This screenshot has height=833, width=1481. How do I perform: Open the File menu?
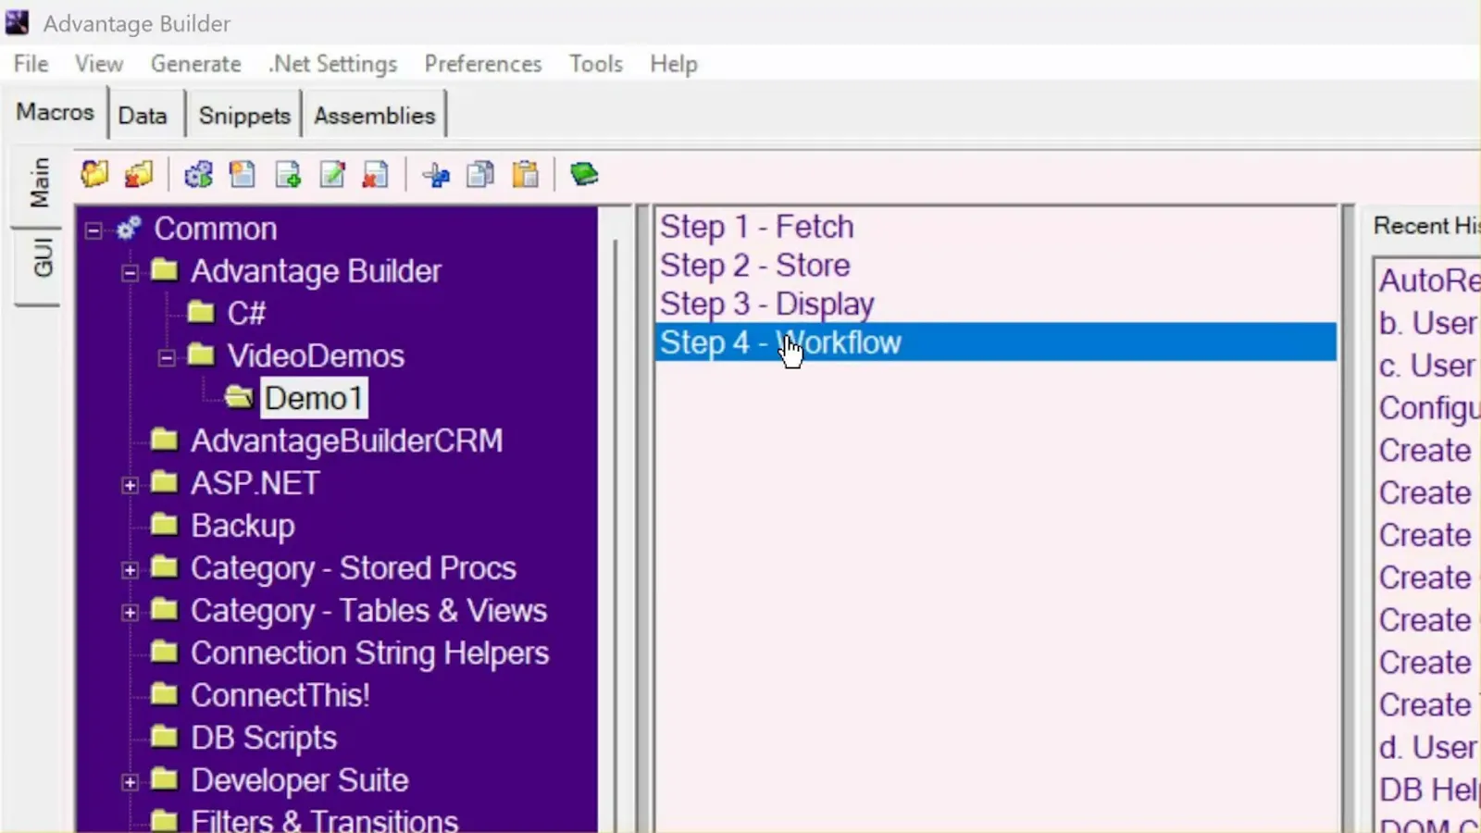31,64
